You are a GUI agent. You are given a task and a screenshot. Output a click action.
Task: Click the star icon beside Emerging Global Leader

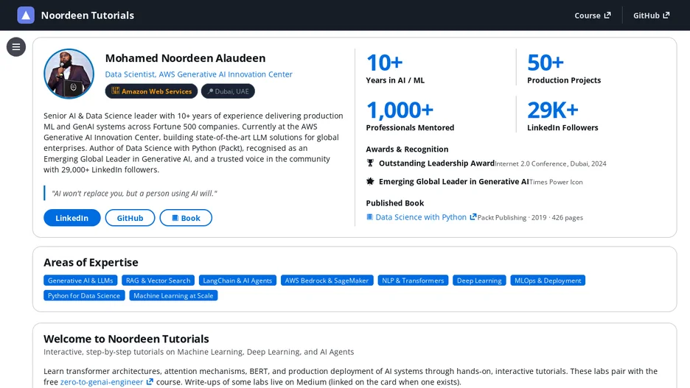pyautogui.click(x=370, y=181)
